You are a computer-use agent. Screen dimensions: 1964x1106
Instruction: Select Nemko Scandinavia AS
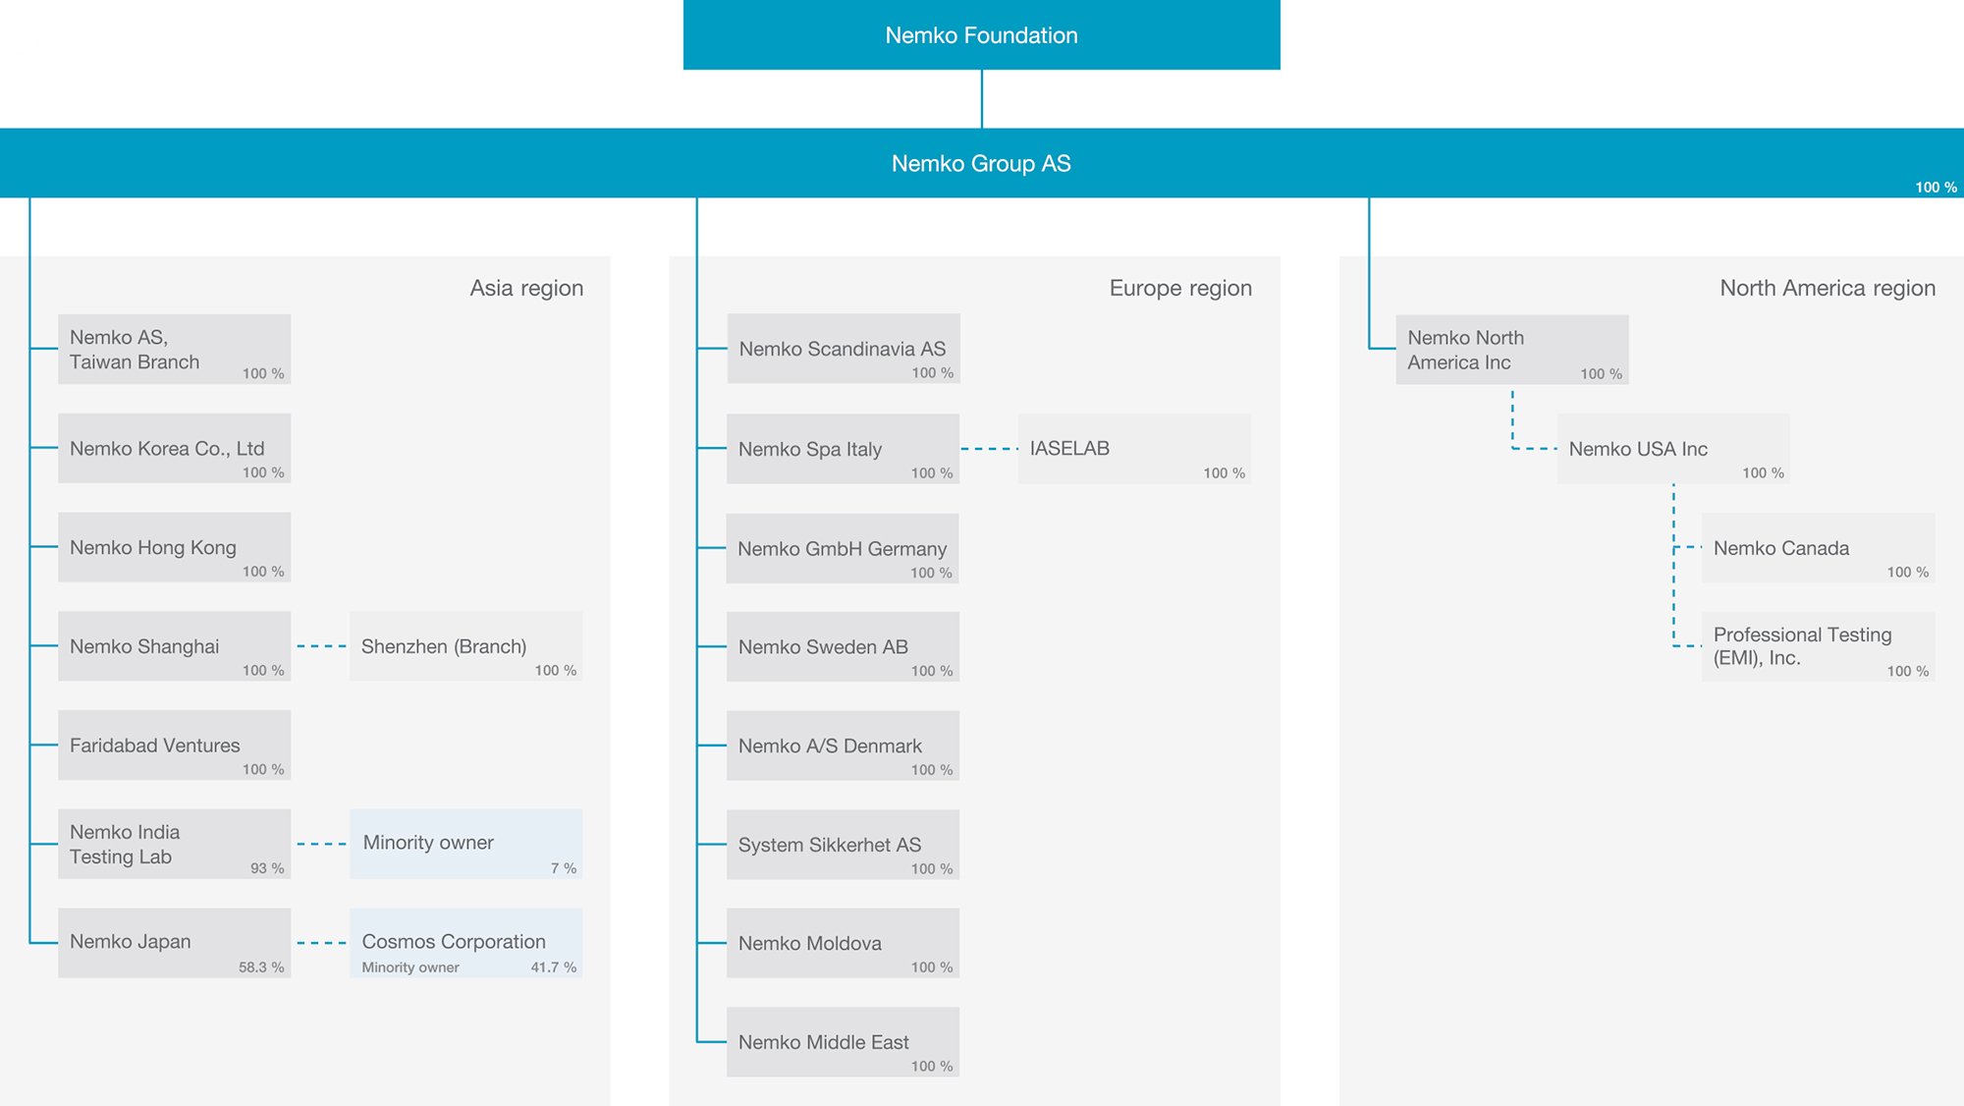[x=842, y=349]
